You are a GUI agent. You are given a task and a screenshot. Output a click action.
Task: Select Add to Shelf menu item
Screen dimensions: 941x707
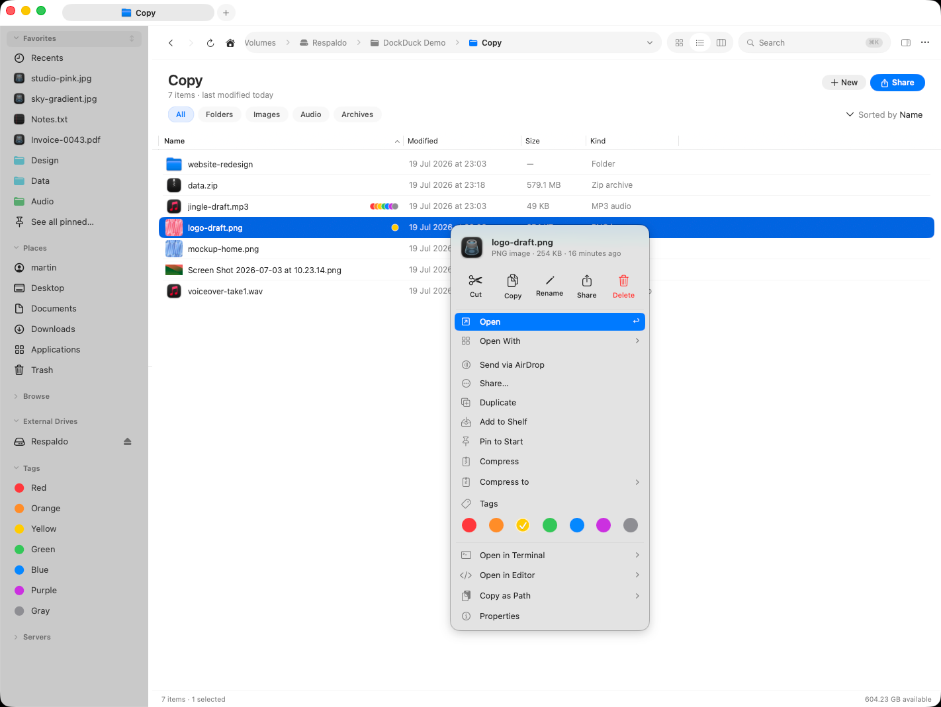(x=550, y=422)
